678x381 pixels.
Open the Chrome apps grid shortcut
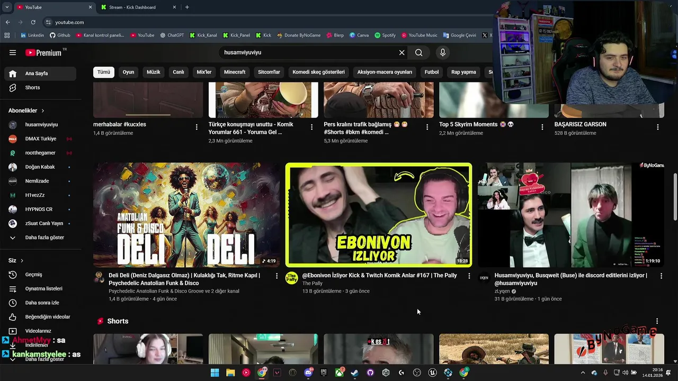point(7,35)
